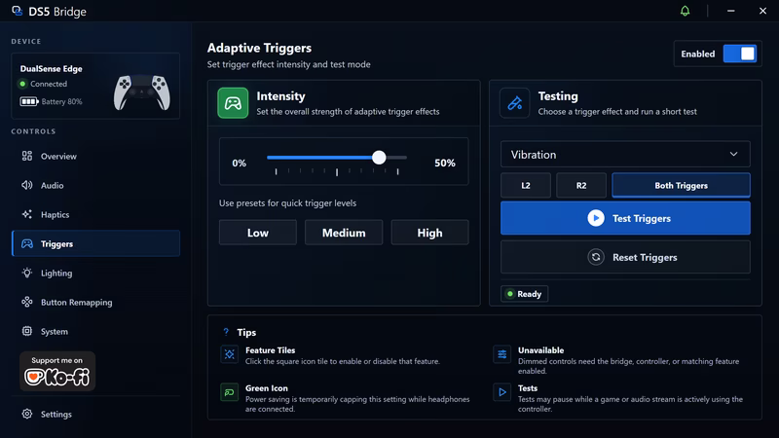Click the Feature Tiles tip icon
This screenshot has height=438, width=779.
(230, 354)
